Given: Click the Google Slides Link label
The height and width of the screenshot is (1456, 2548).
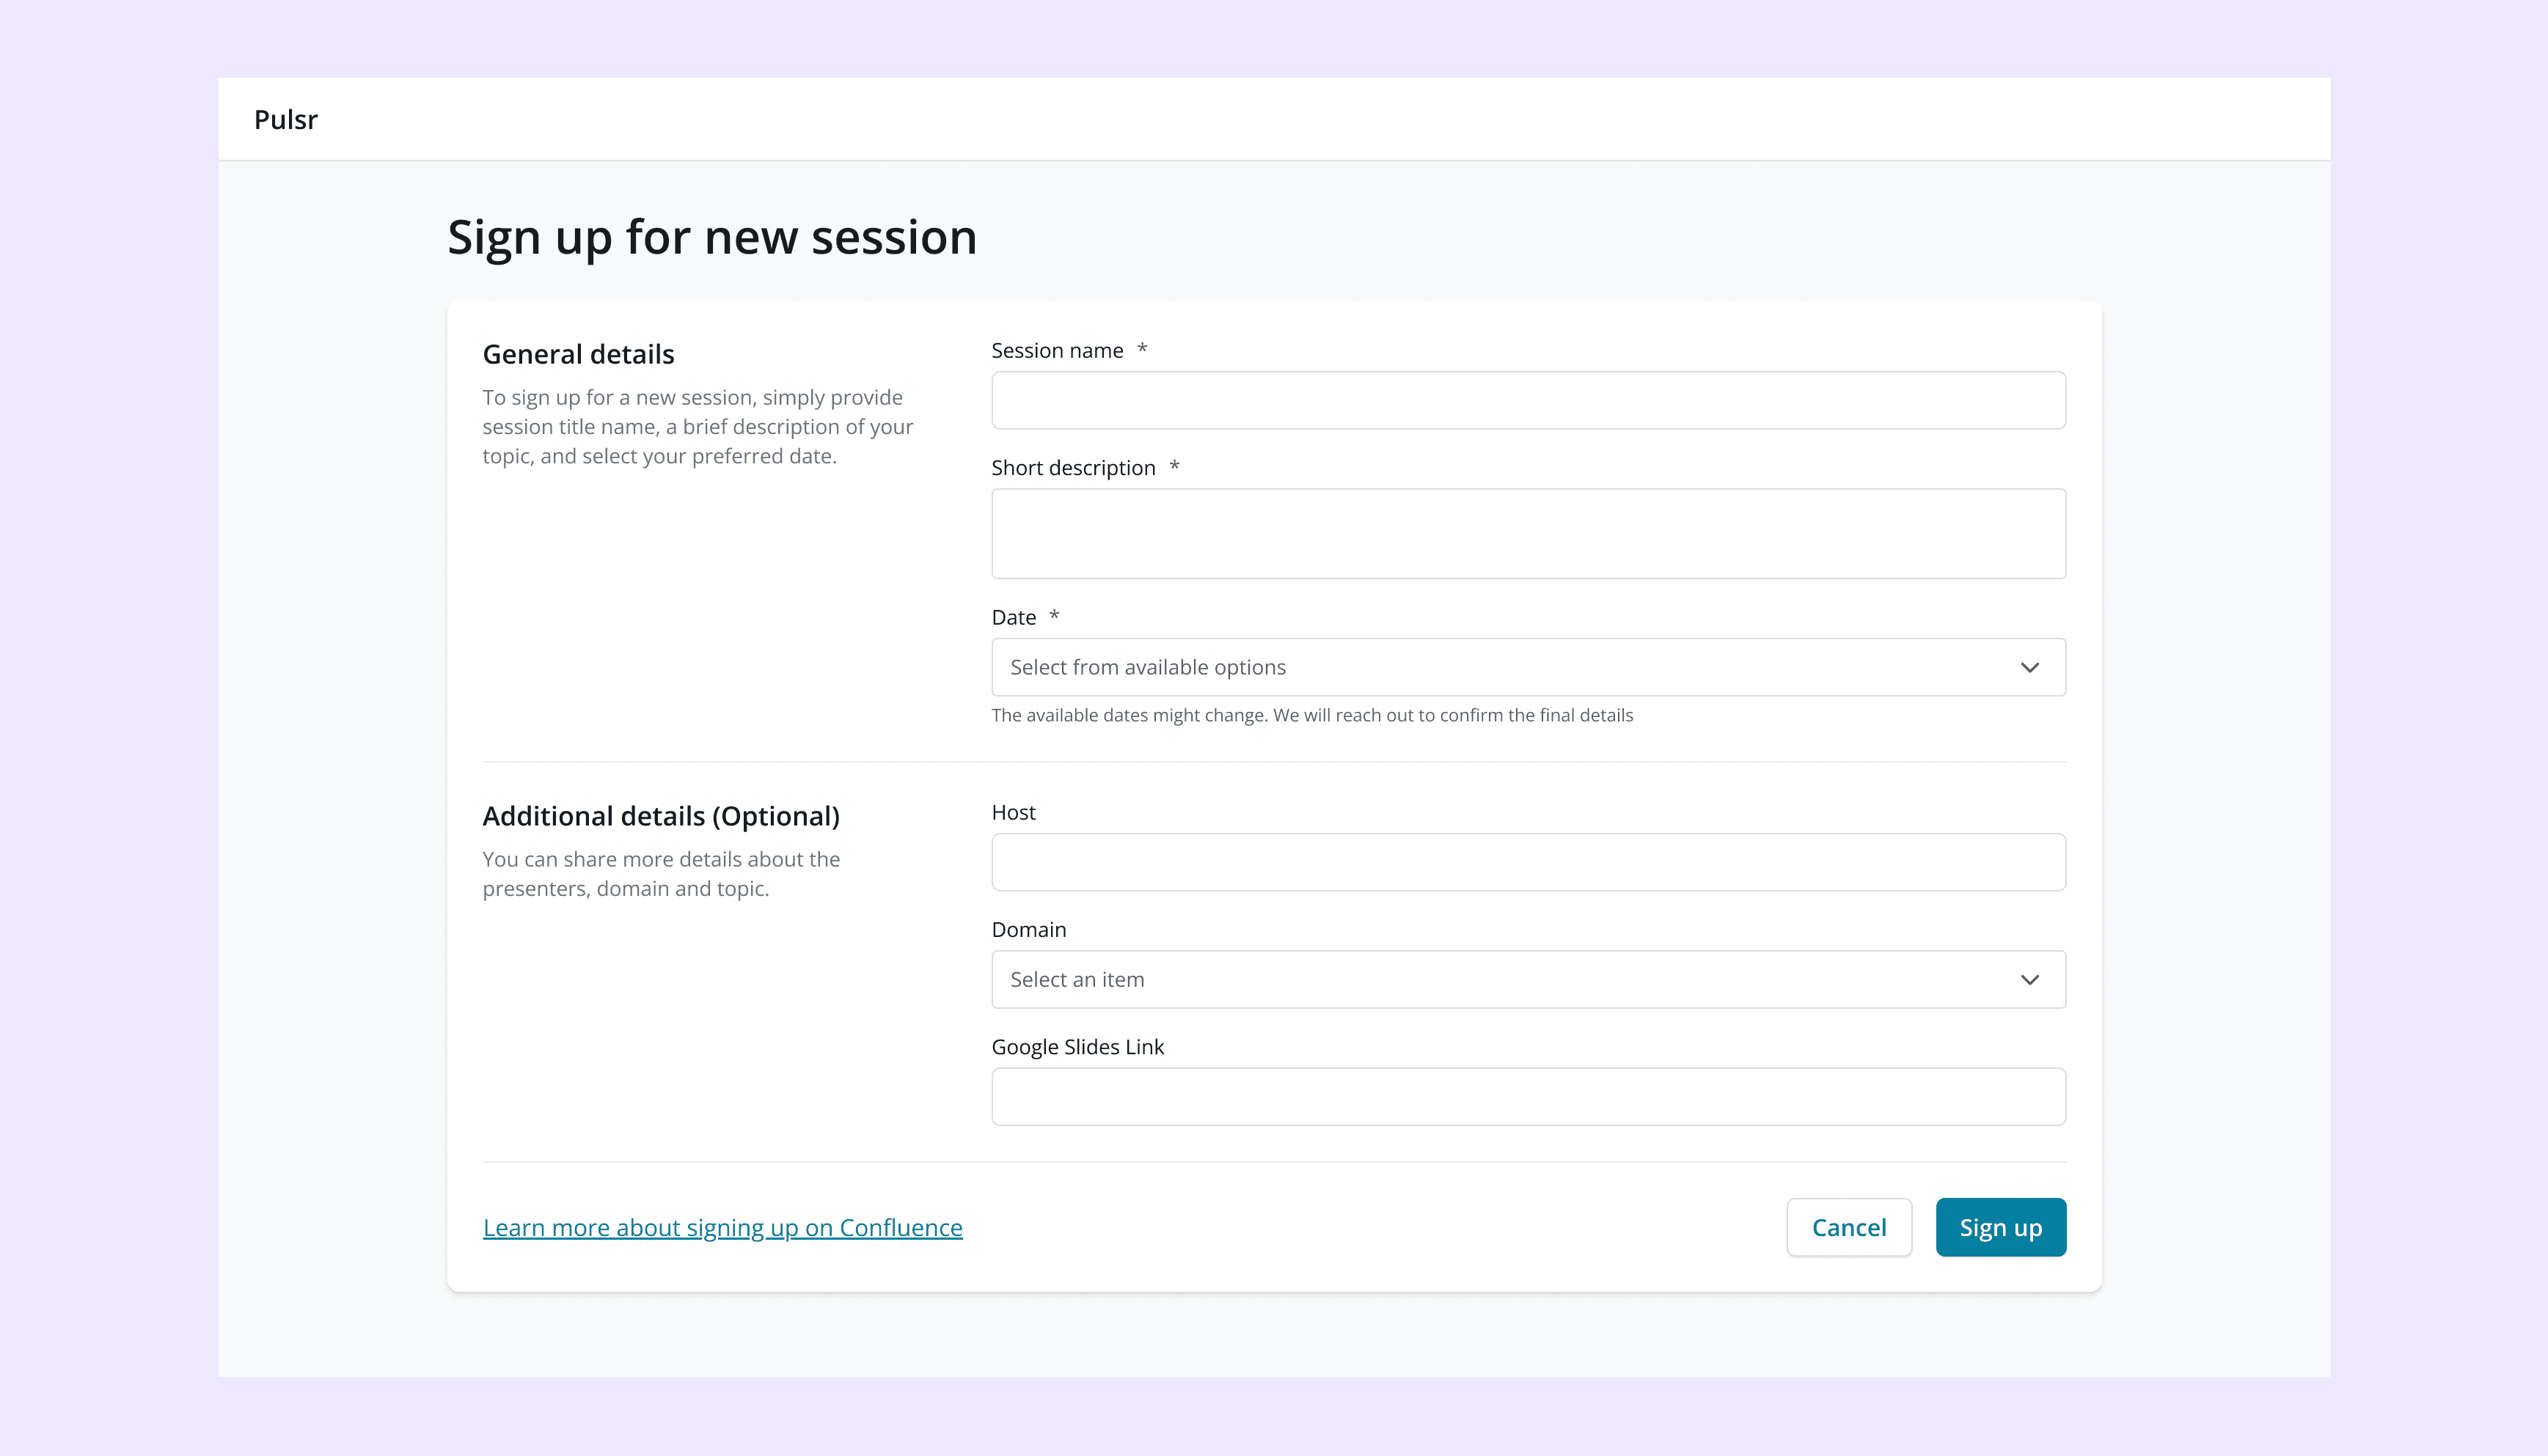Looking at the screenshot, I should click(x=1077, y=1047).
